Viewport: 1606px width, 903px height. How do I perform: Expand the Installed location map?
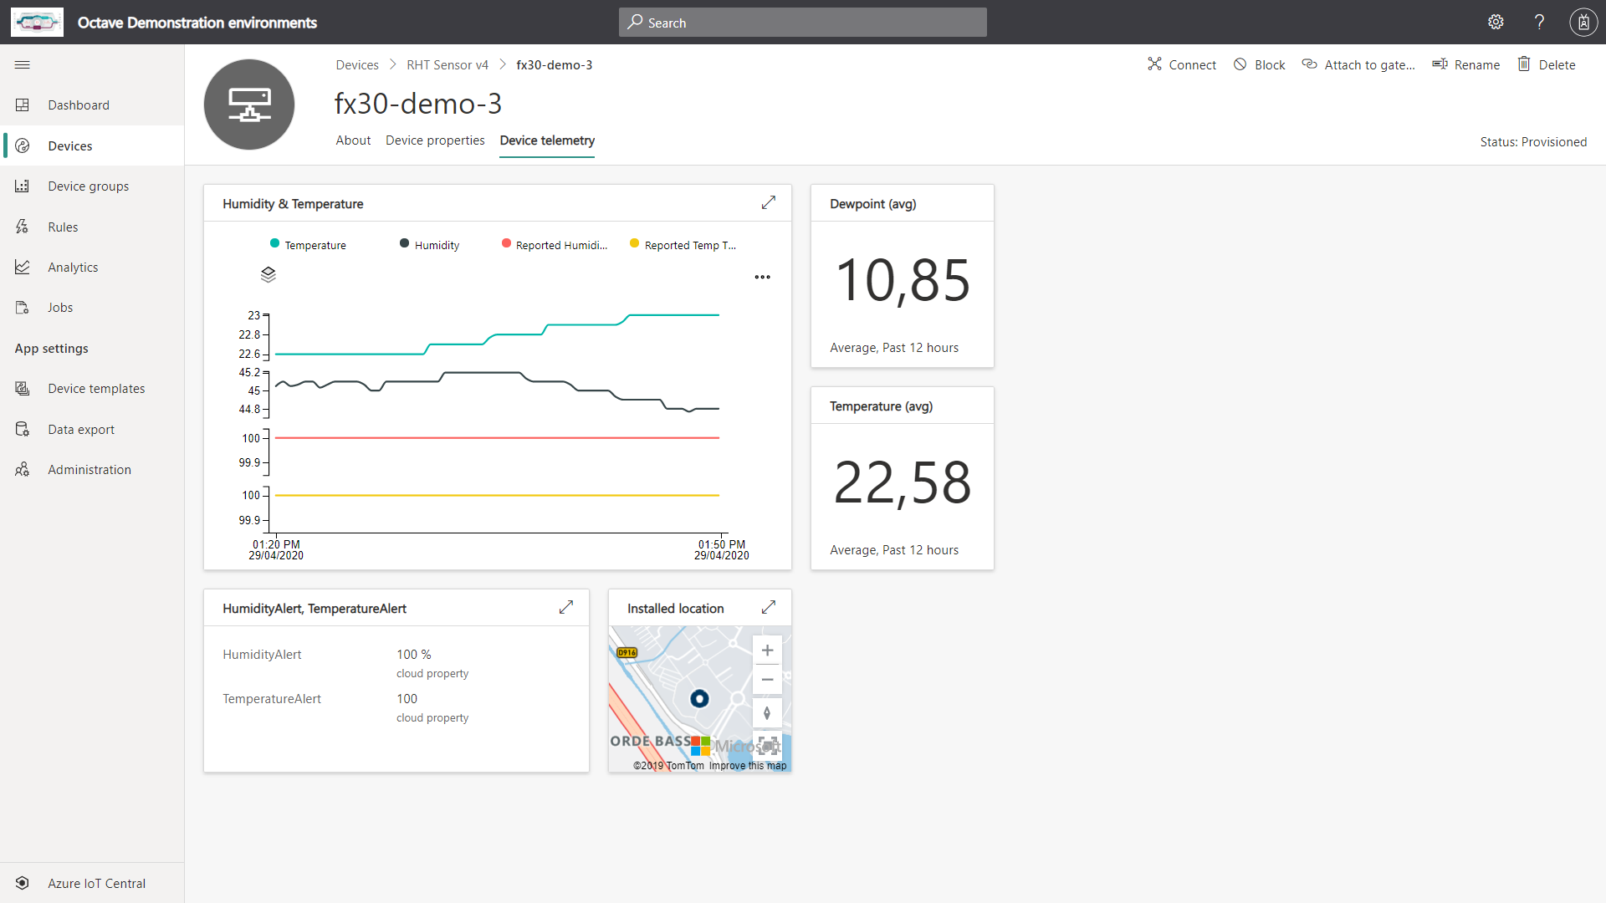coord(769,608)
